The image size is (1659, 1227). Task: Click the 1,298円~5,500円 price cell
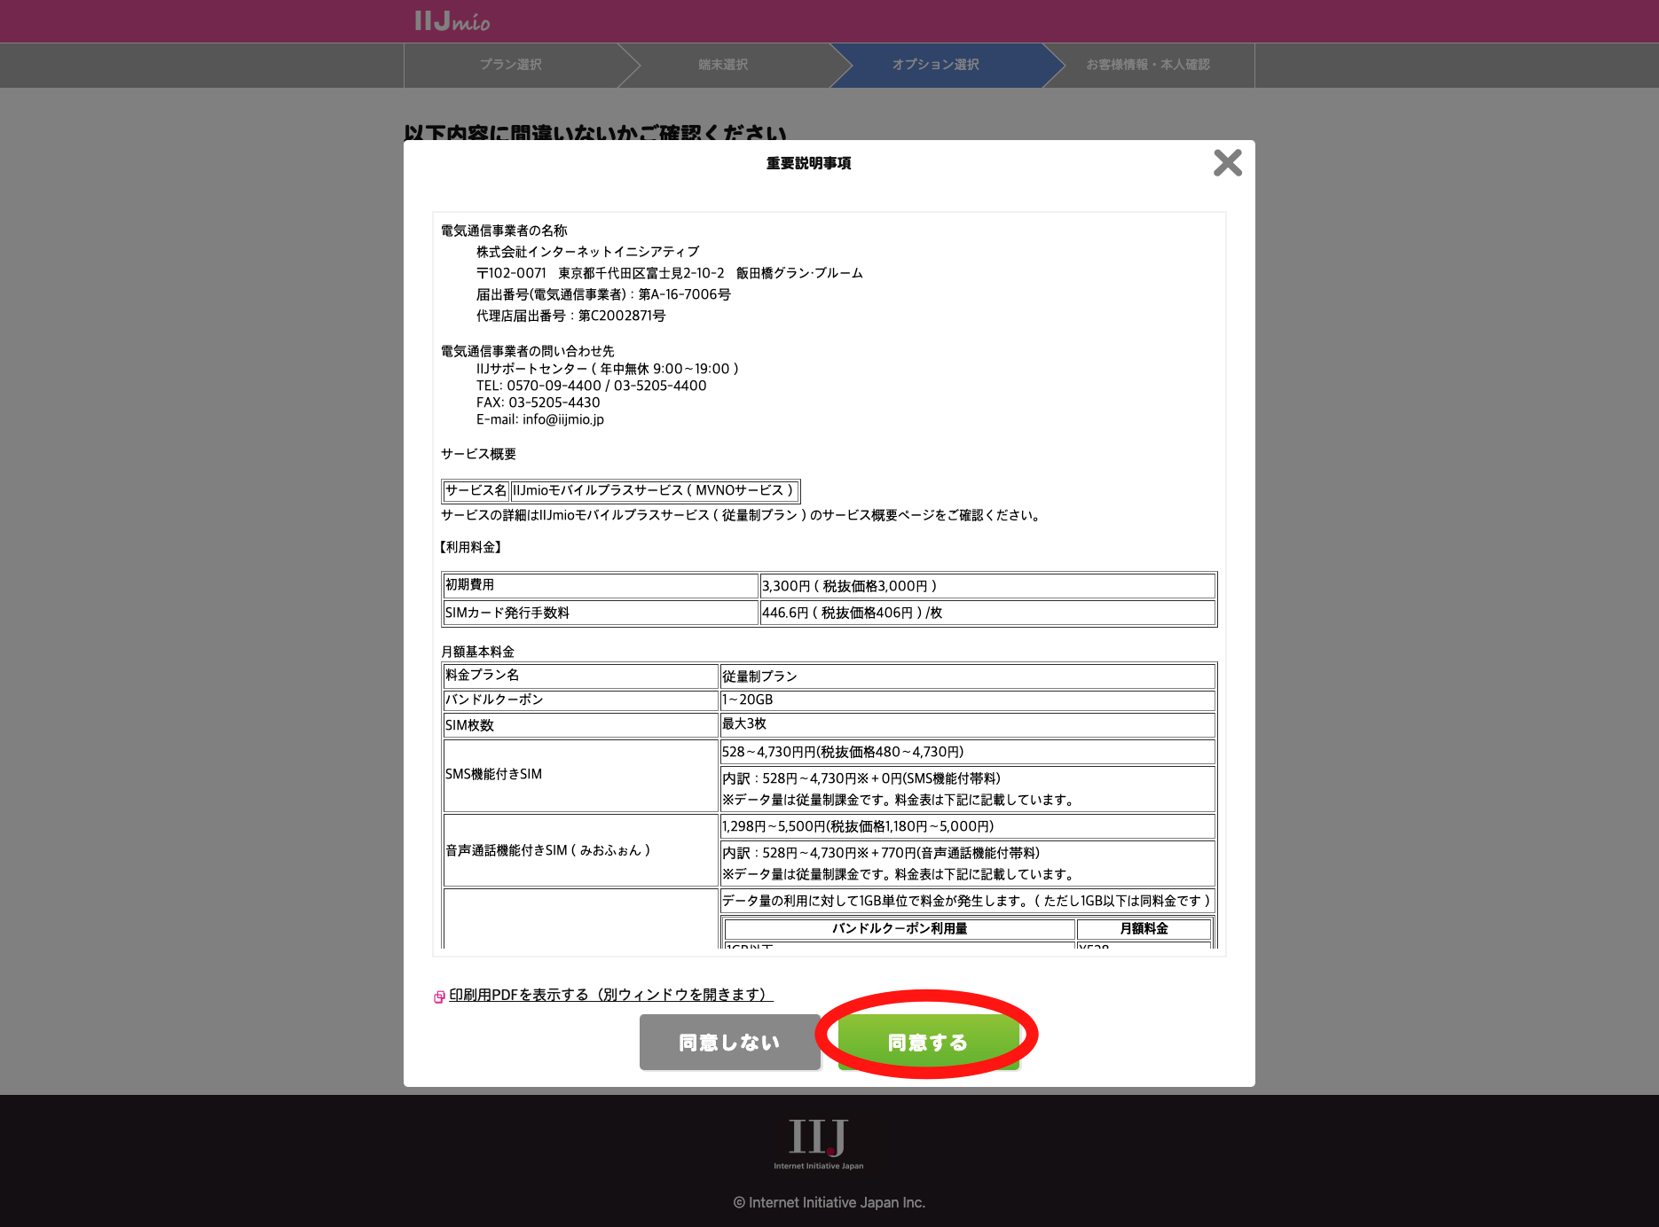click(x=967, y=826)
